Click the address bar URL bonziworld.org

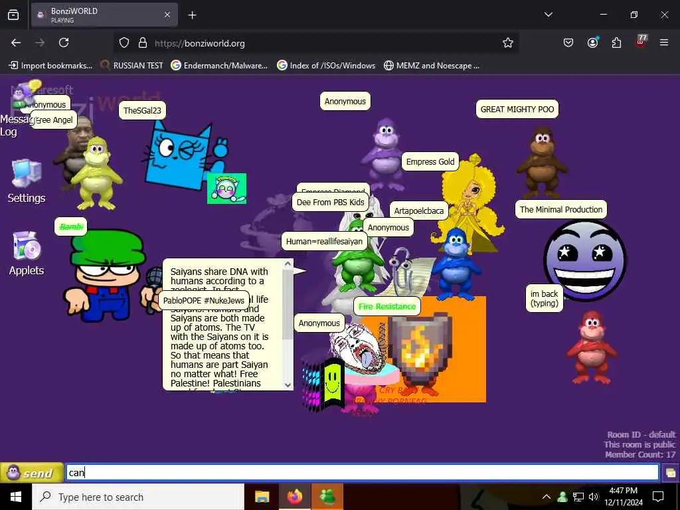coord(199,43)
